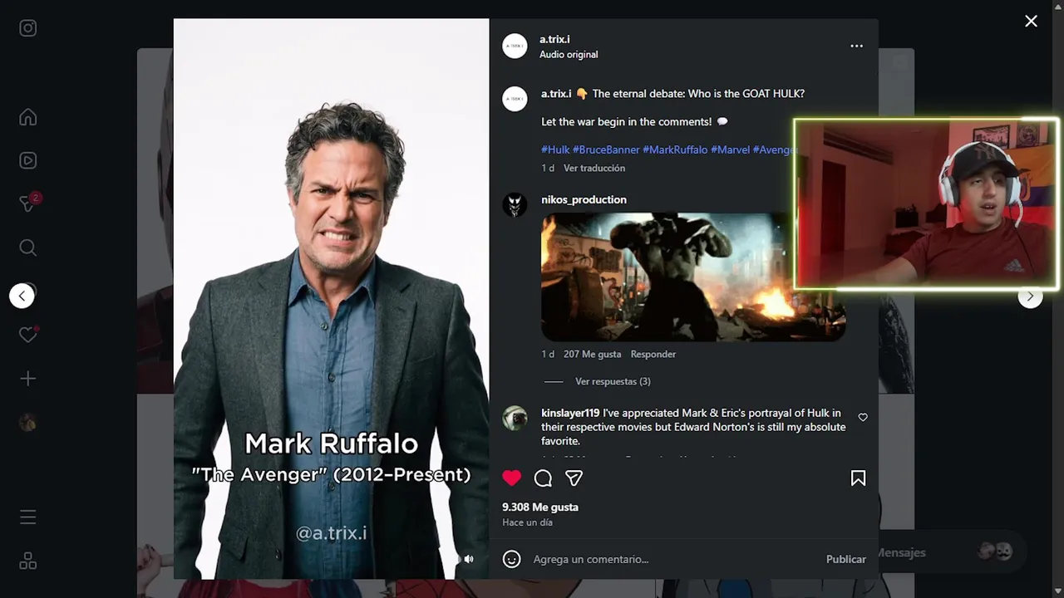Open a.trix.i header profile picture
The image size is (1064, 598).
tap(515, 47)
